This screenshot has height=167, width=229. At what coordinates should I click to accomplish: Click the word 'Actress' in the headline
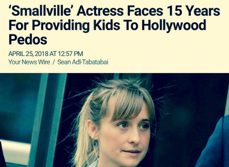[x=100, y=11]
